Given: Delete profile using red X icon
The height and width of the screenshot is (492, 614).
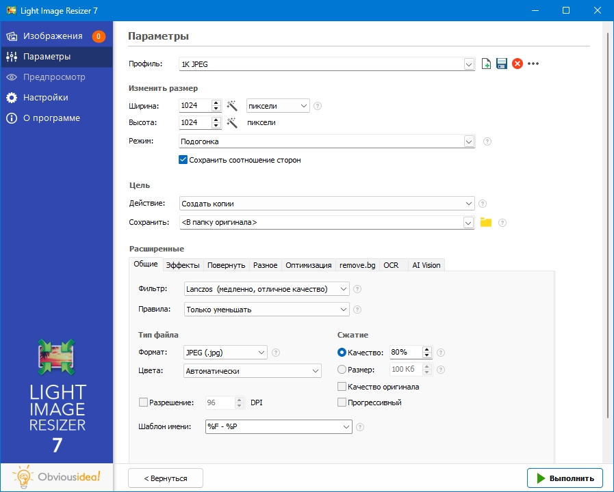Looking at the screenshot, I should click(x=517, y=64).
